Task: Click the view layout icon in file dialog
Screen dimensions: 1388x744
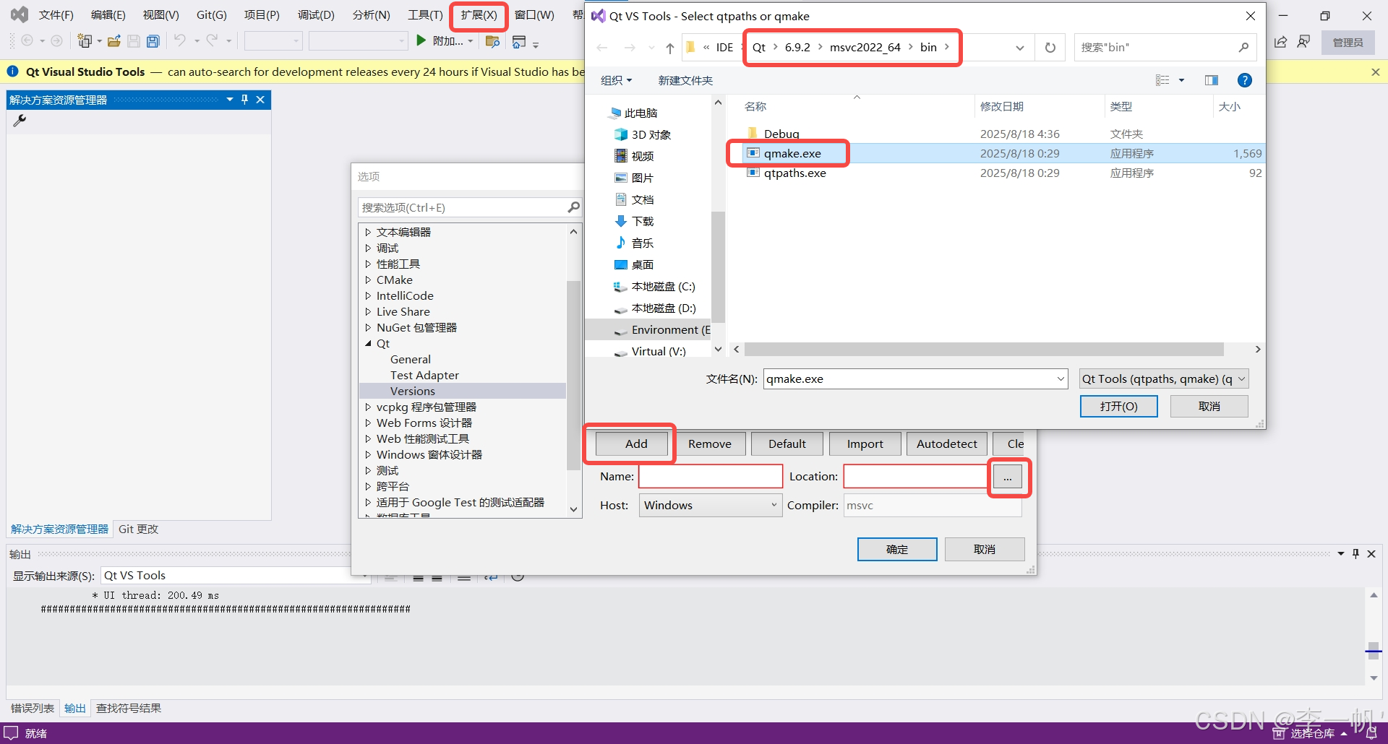Action: [1162, 80]
